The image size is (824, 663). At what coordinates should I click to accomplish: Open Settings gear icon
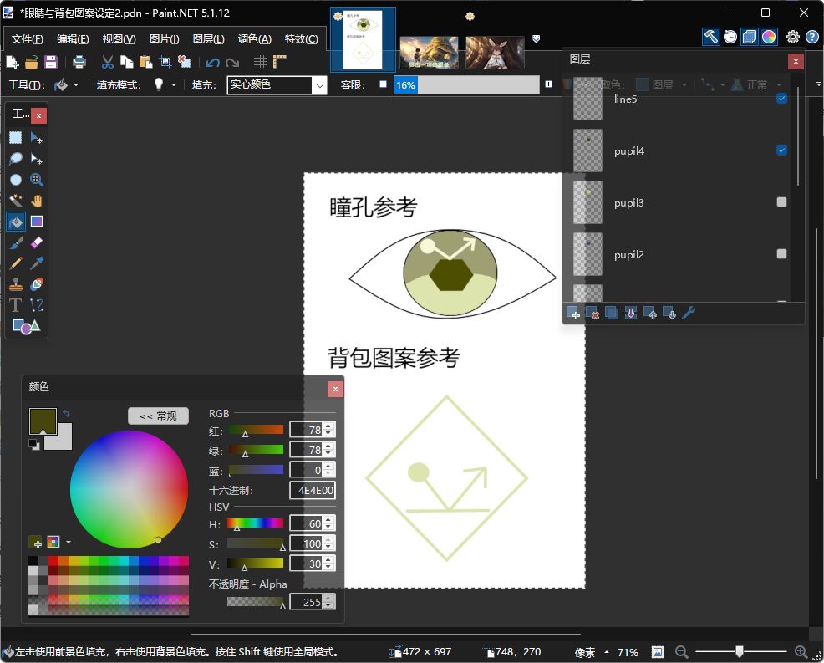pos(792,37)
